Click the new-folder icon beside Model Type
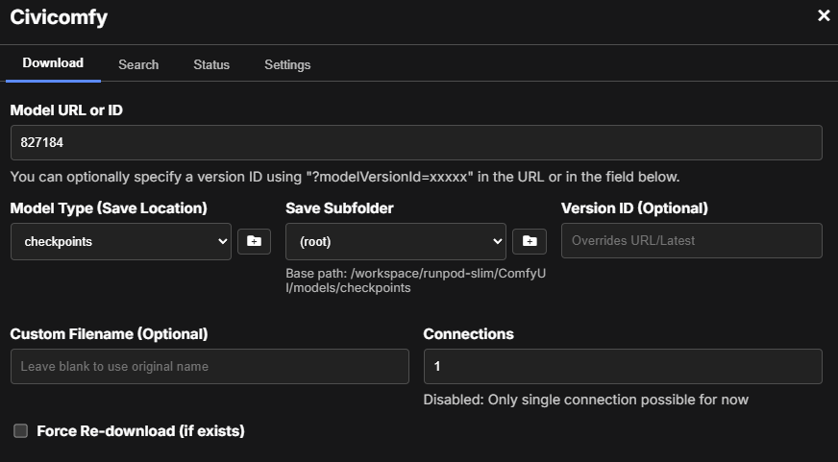This screenshot has height=462, width=838. 254,241
